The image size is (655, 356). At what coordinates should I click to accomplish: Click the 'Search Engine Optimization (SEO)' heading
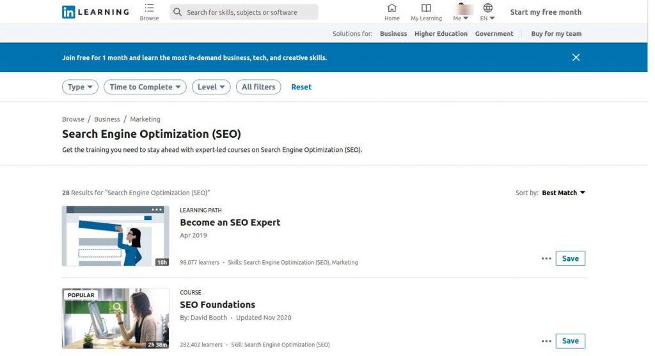coord(152,134)
